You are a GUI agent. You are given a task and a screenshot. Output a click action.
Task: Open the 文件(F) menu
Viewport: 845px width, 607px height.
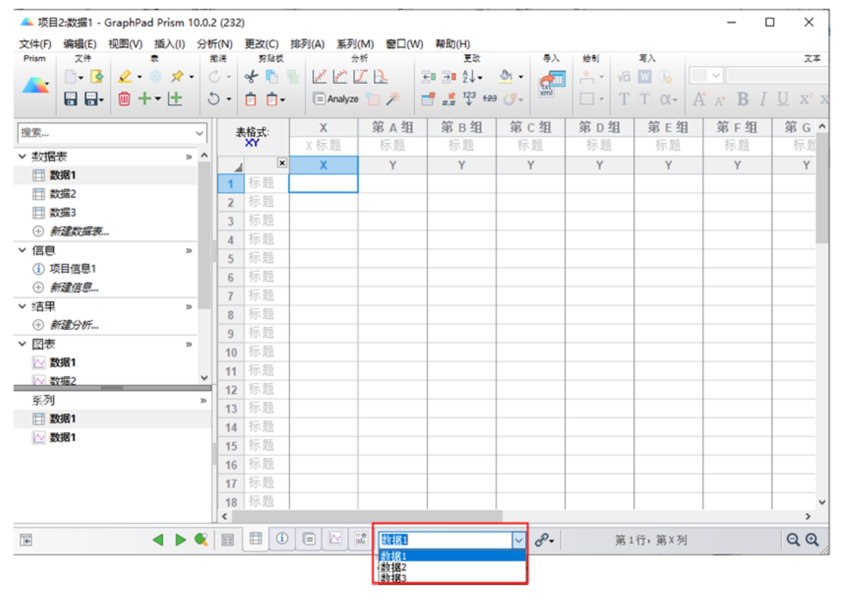(35, 44)
